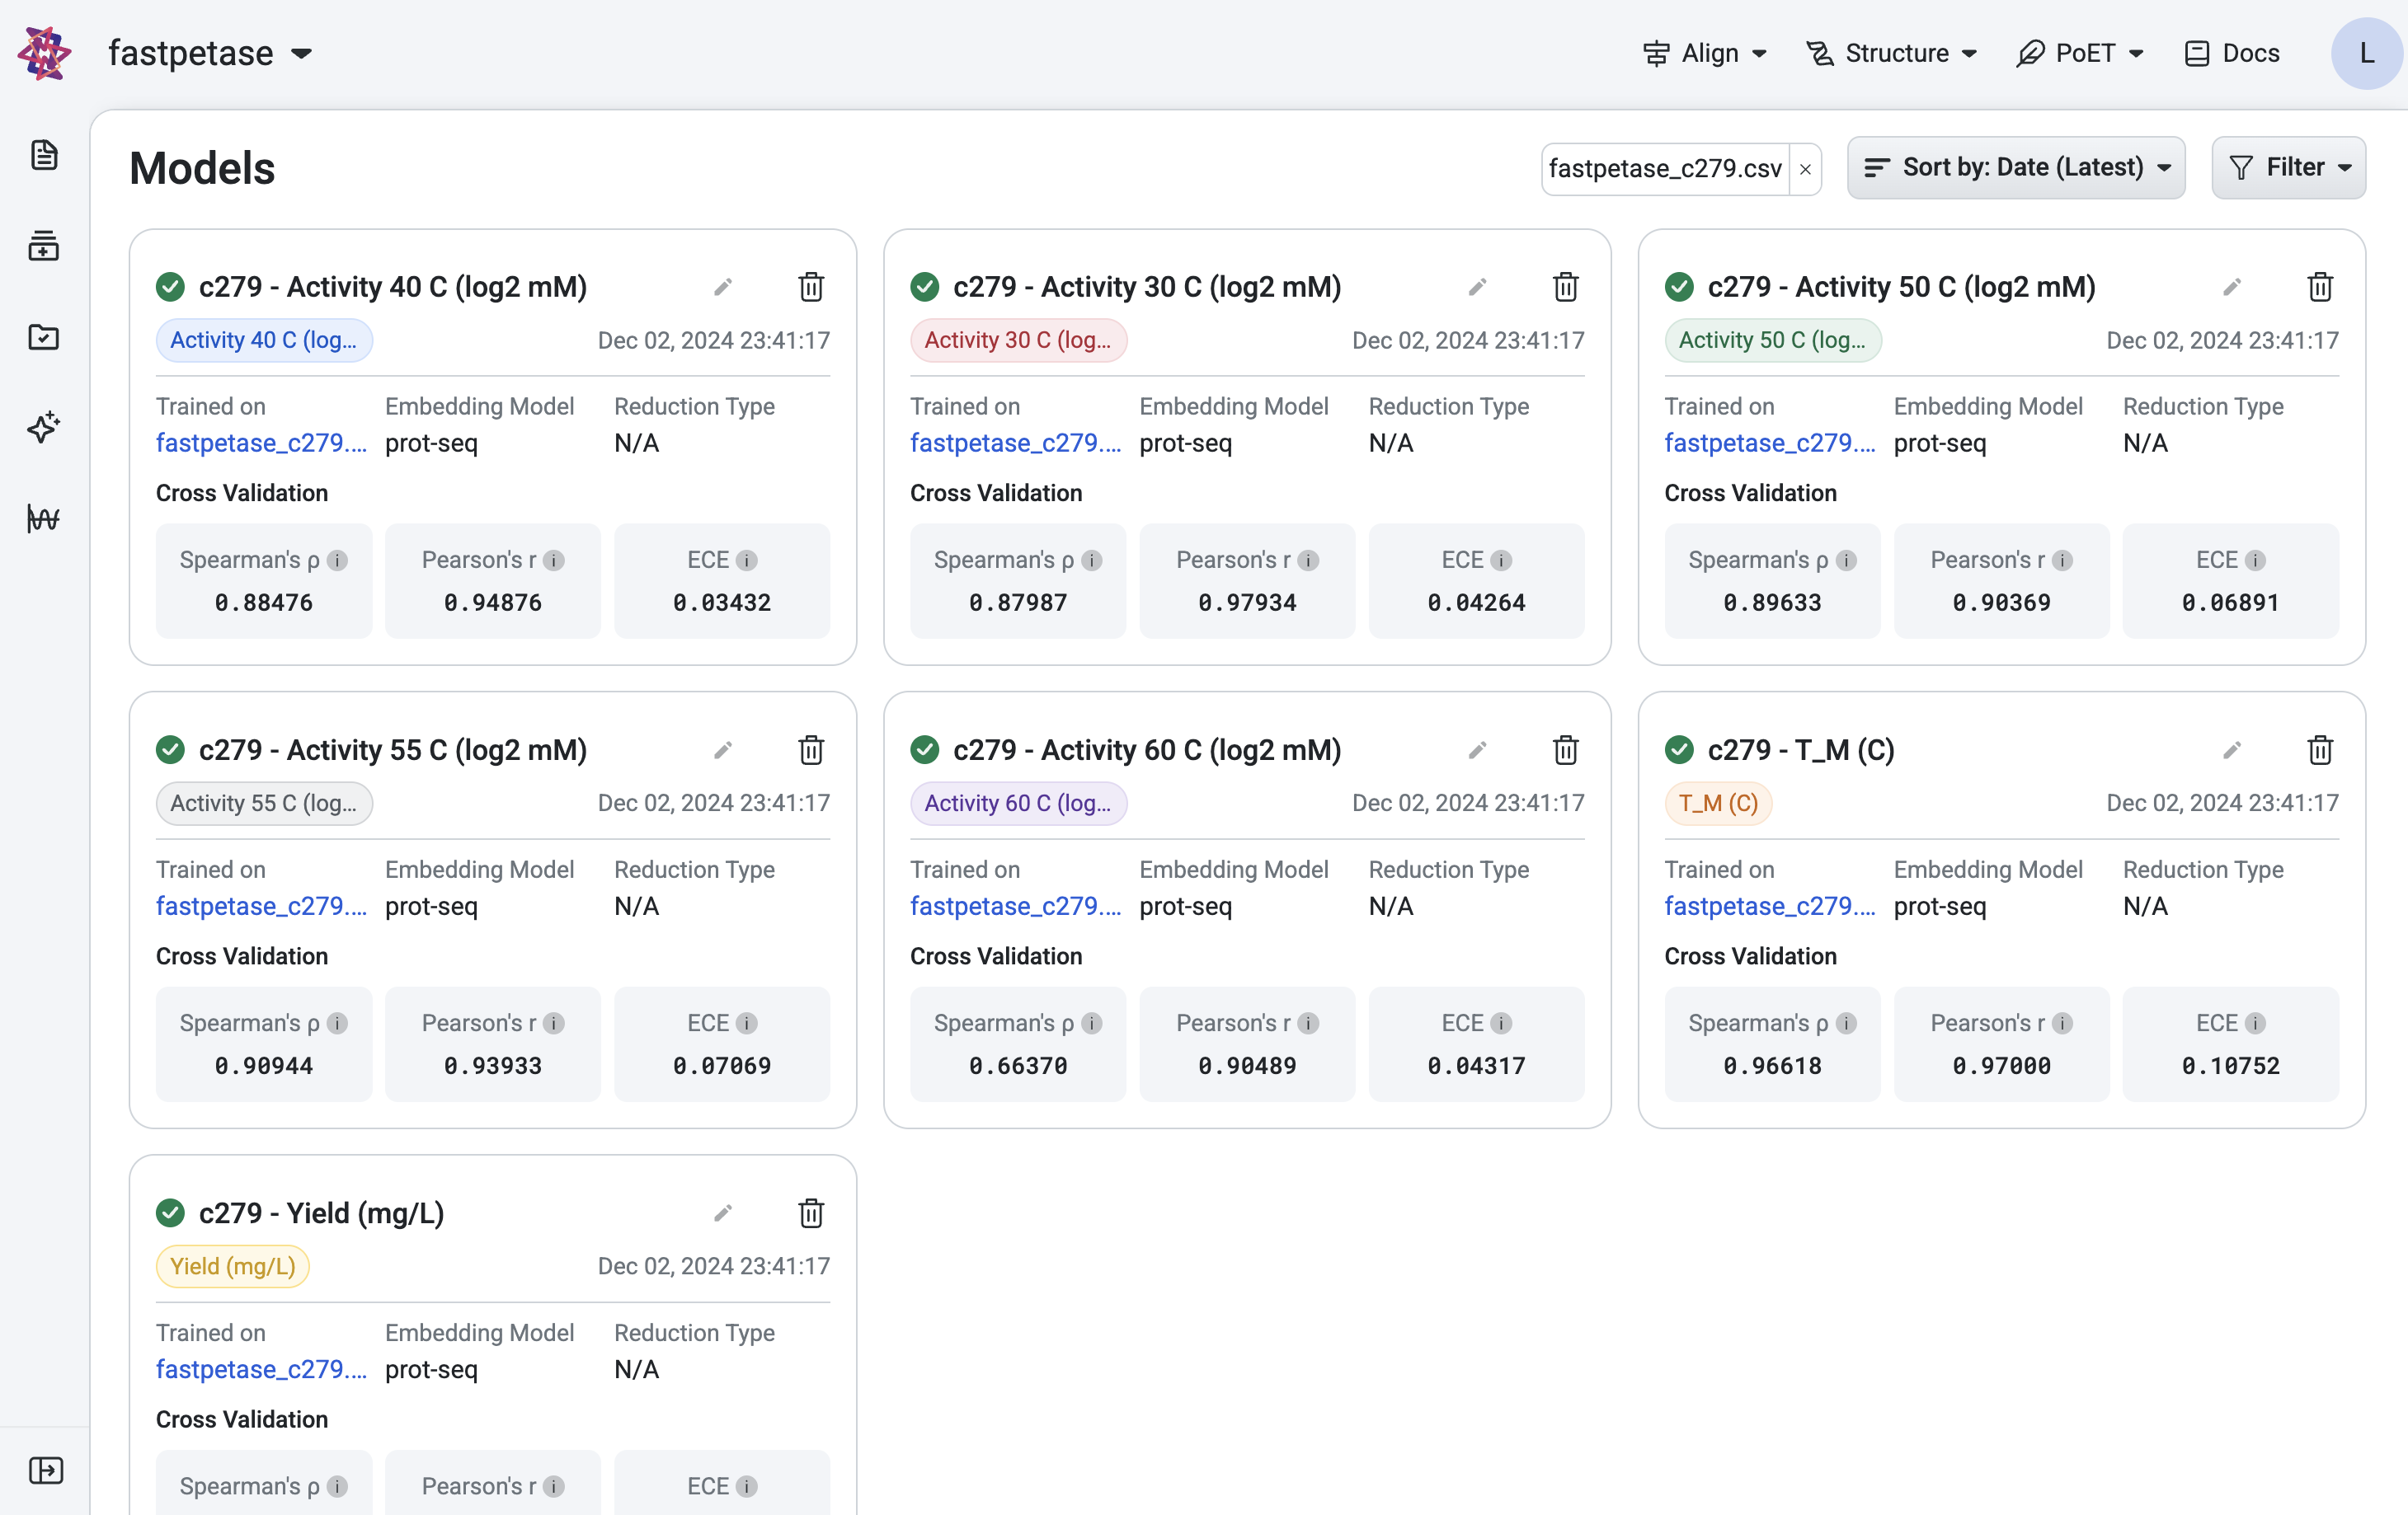The height and width of the screenshot is (1515, 2408).
Task: Click the fastpetase_c279.csv filter field
Action: tap(1665, 169)
